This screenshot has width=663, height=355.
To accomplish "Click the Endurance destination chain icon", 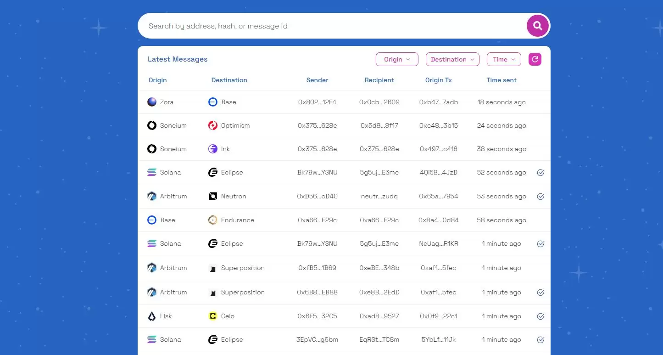I will click(213, 220).
